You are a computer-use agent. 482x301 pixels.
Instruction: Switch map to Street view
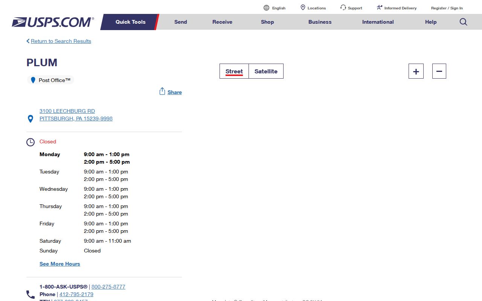click(234, 71)
